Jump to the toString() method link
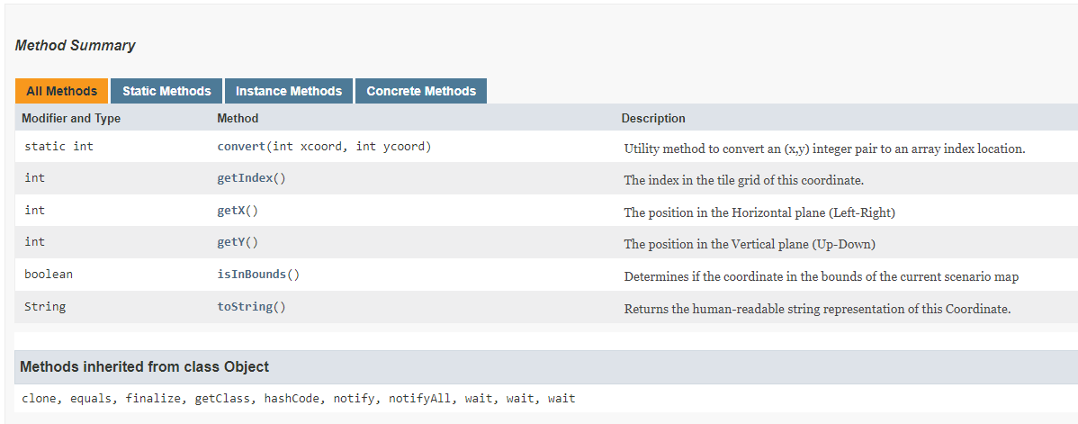Image resolution: width=1078 pixels, height=424 pixels. tap(251, 307)
